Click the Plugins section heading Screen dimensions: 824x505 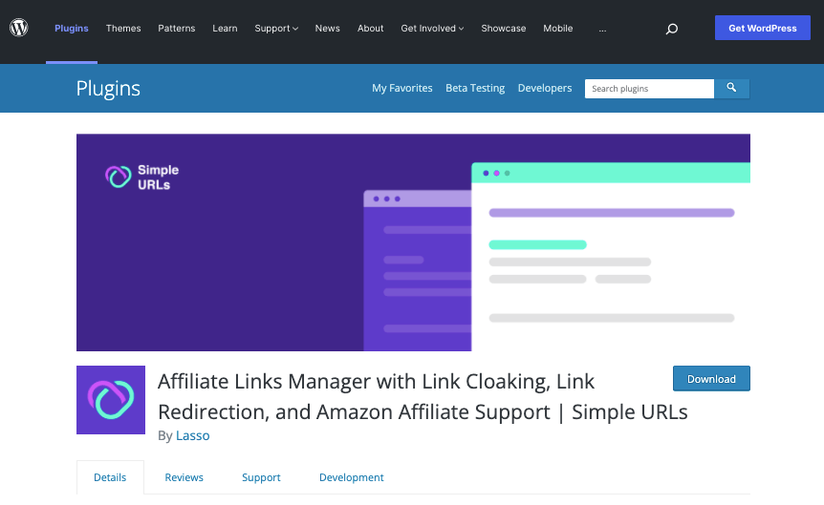click(x=108, y=88)
